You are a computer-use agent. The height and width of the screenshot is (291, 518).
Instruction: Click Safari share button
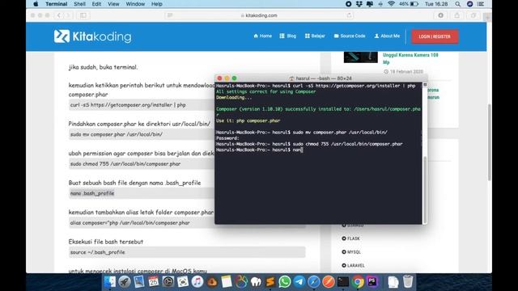pyautogui.click(x=456, y=15)
